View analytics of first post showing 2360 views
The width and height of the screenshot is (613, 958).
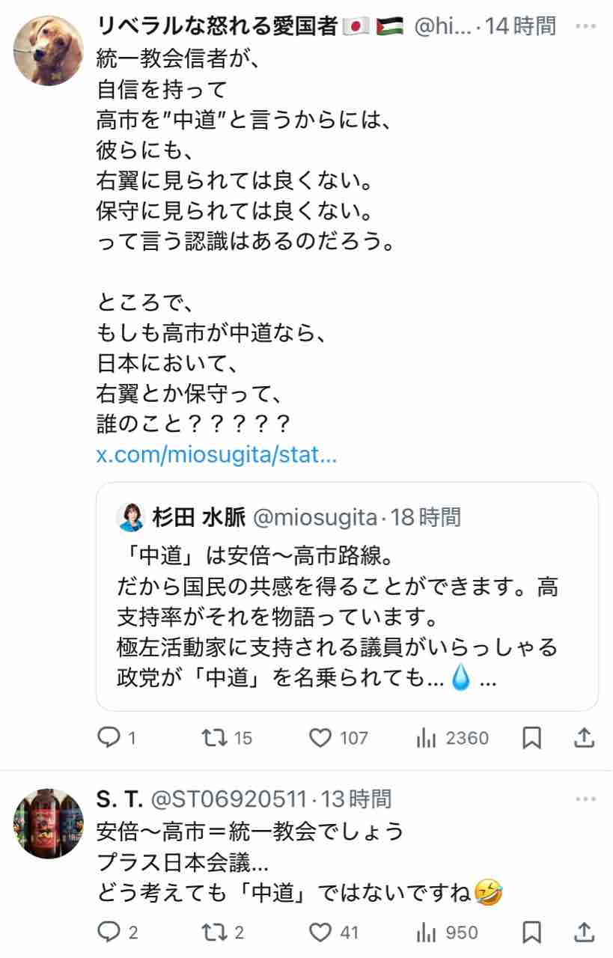click(426, 738)
